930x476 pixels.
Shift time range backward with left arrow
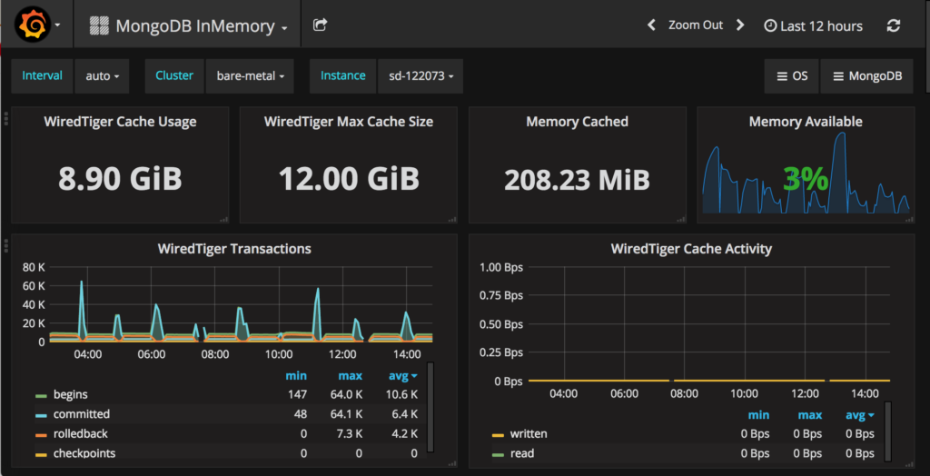click(651, 25)
